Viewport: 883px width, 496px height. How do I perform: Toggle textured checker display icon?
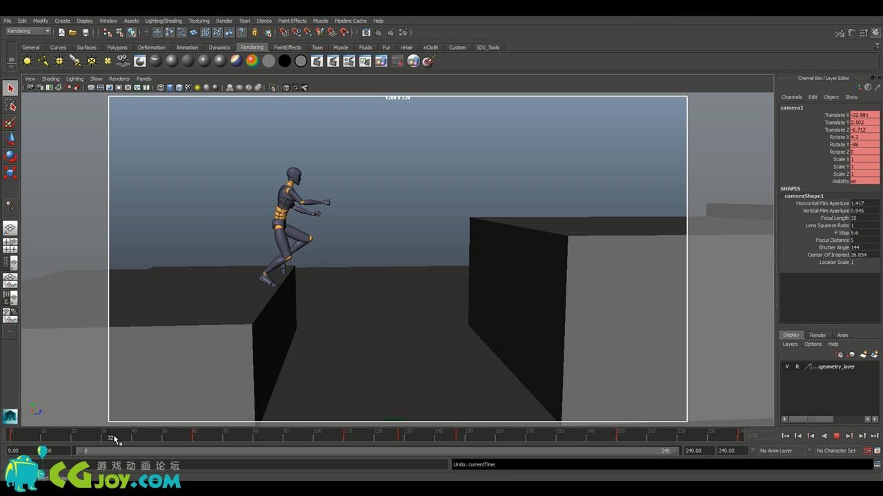pos(188,87)
